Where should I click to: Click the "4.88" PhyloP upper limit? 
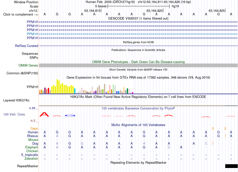click(x=32, y=108)
